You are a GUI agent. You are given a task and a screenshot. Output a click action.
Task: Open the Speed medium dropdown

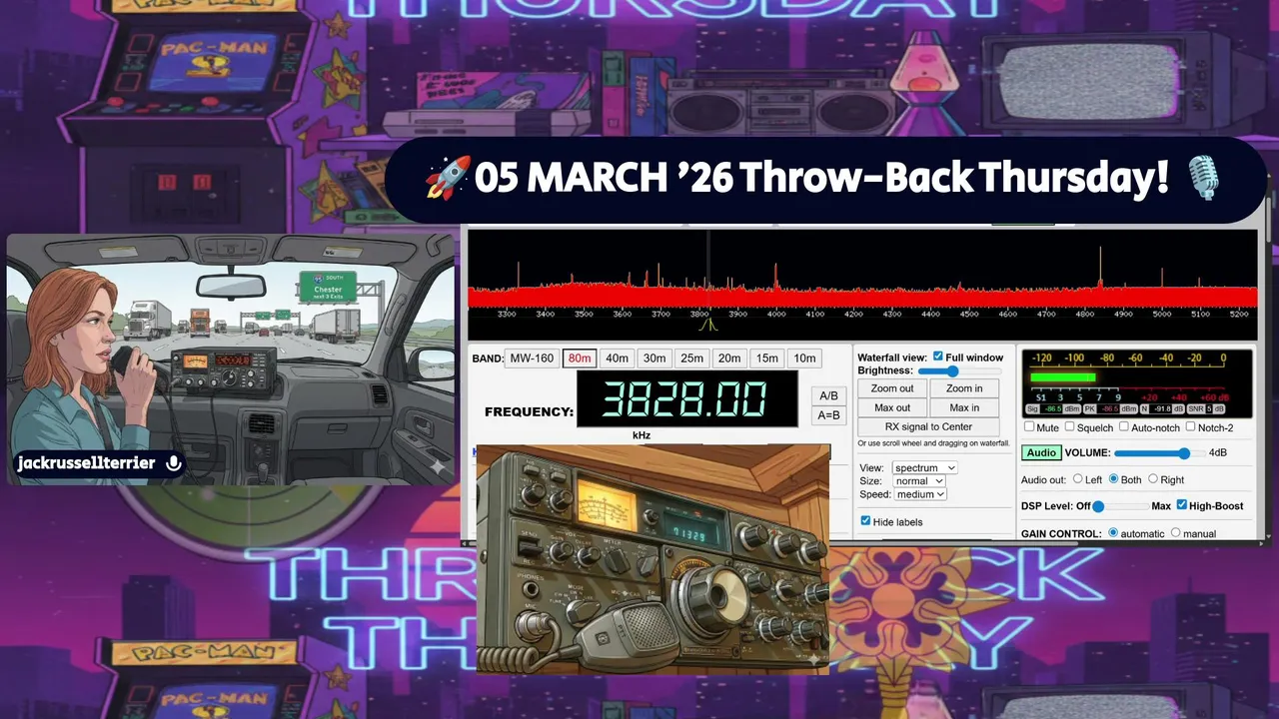921,493
